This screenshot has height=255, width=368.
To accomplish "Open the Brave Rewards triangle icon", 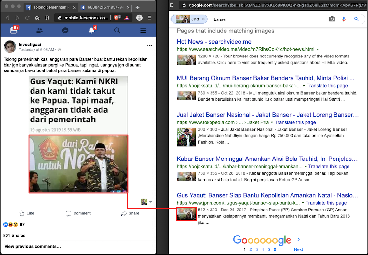I will [127, 18].
